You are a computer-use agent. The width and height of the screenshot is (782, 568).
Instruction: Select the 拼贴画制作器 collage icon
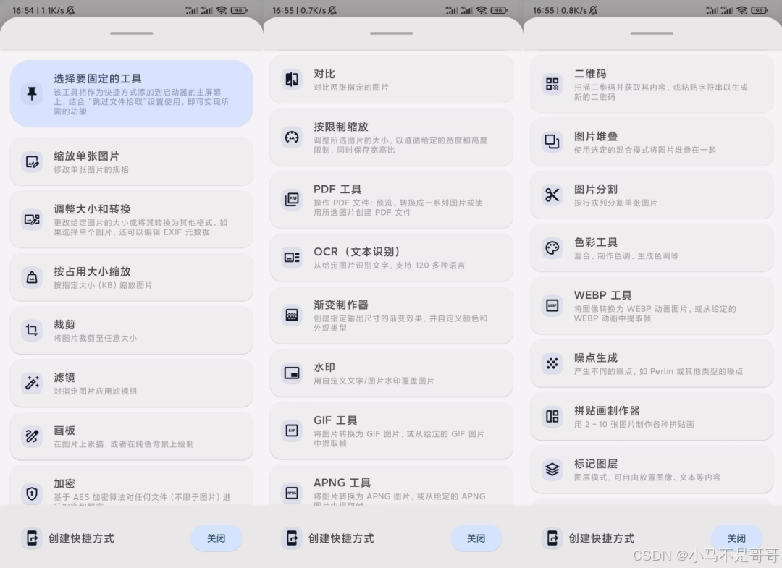[x=552, y=416]
